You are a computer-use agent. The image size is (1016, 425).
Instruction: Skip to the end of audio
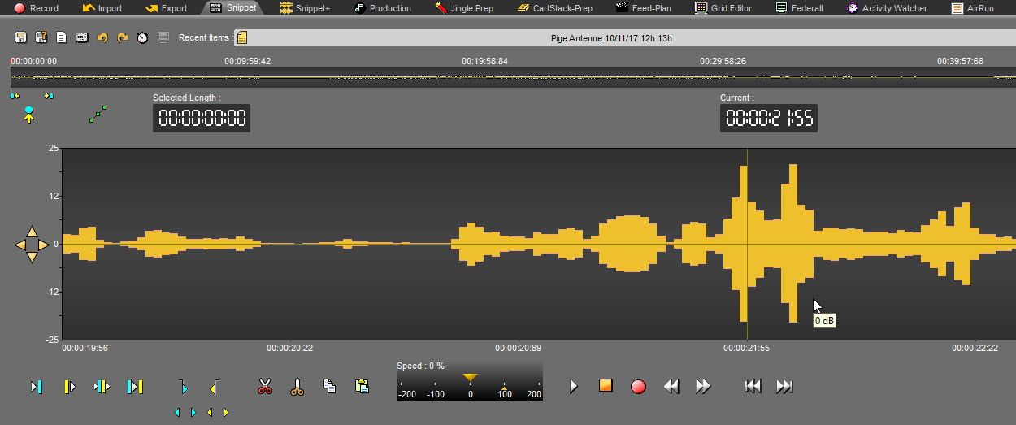click(x=784, y=386)
